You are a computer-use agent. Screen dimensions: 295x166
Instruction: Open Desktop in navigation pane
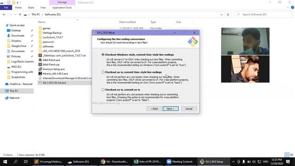coord(16,30)
